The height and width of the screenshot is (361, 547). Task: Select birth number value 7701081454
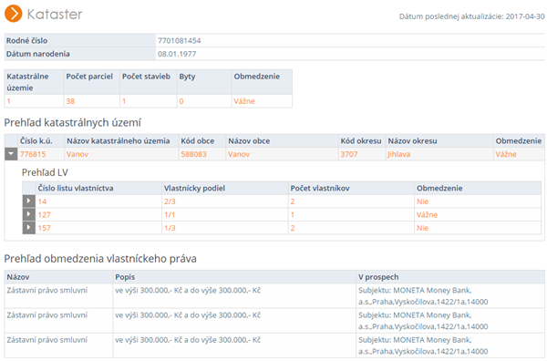(179, 40)
